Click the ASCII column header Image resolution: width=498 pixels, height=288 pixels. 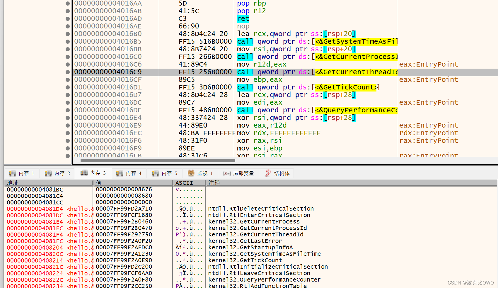(x=190, y=183)
